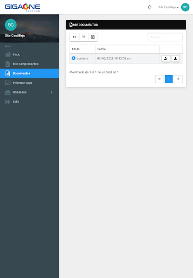
Task: Click the receipt icon beside Mis comprobantes
Action: 8,64
